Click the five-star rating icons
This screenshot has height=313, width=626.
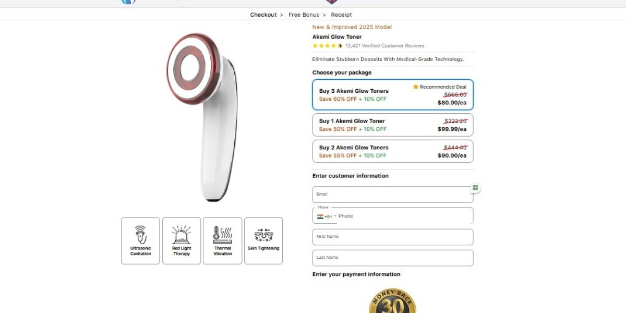(x=328, y=46)
